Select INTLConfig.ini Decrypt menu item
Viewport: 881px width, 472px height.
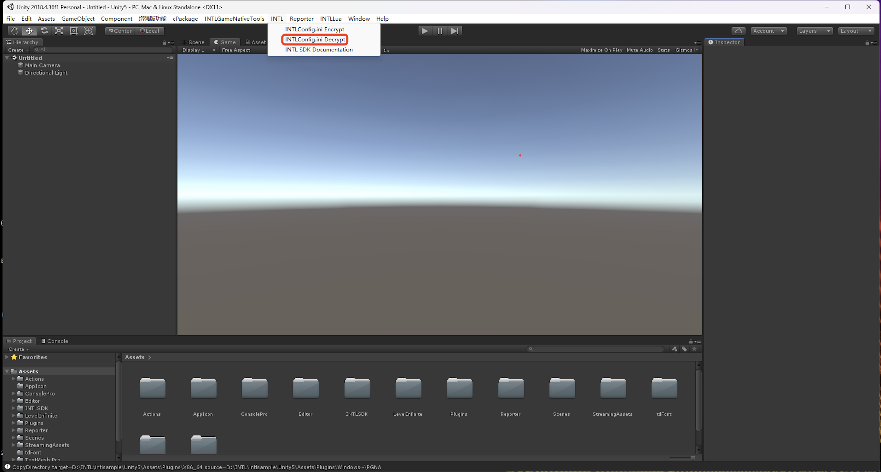[x=315, y=39]
